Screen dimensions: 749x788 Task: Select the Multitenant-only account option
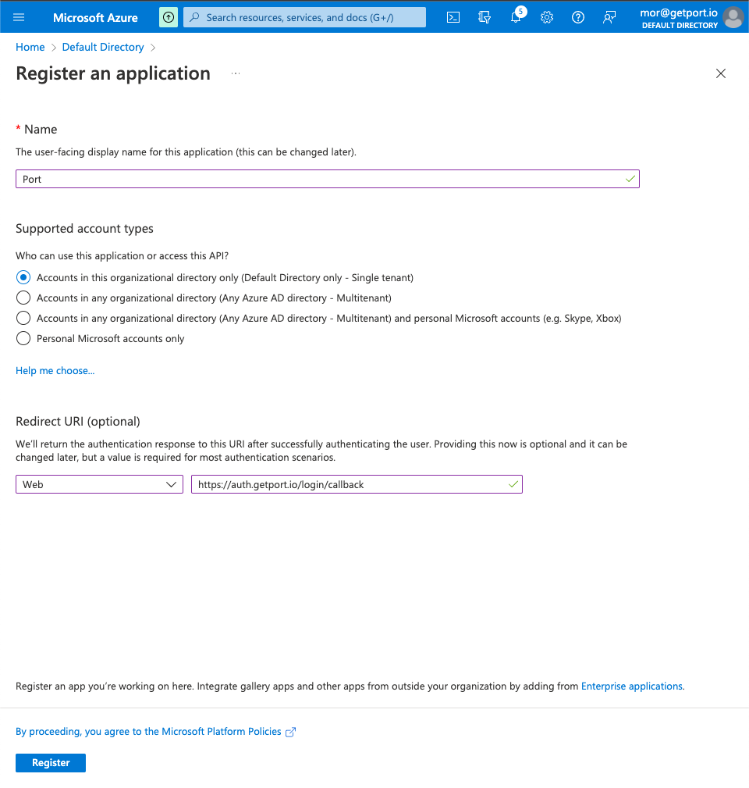coord(23,298)
